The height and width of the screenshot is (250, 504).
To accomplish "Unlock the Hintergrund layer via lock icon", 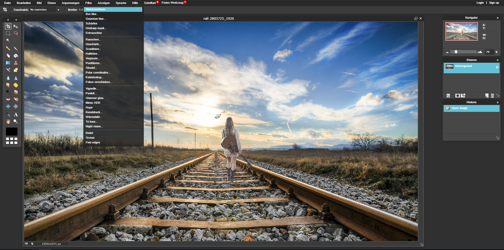I will pos(497,67).
